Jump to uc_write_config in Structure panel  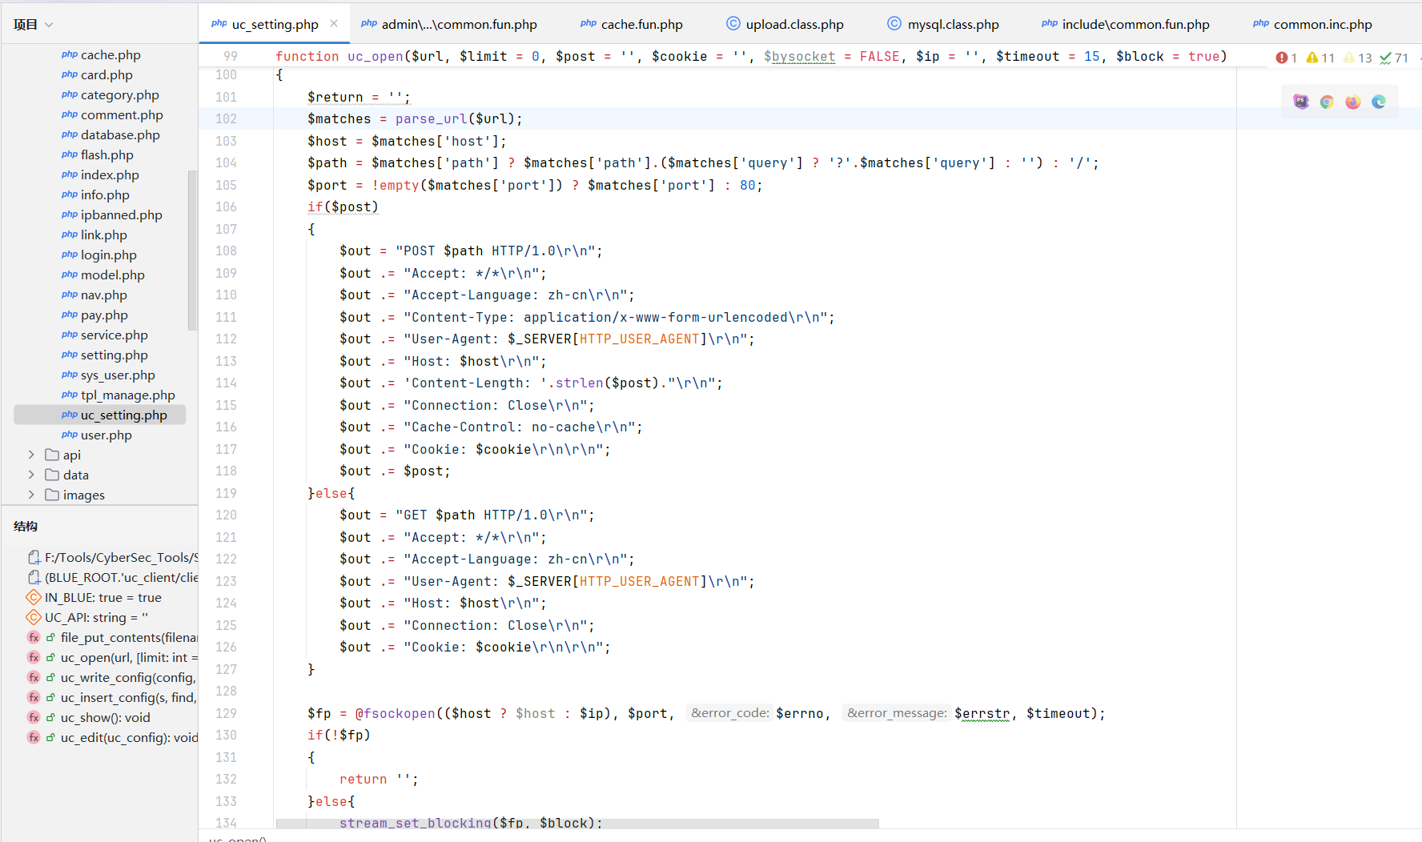tap(127, 677)
